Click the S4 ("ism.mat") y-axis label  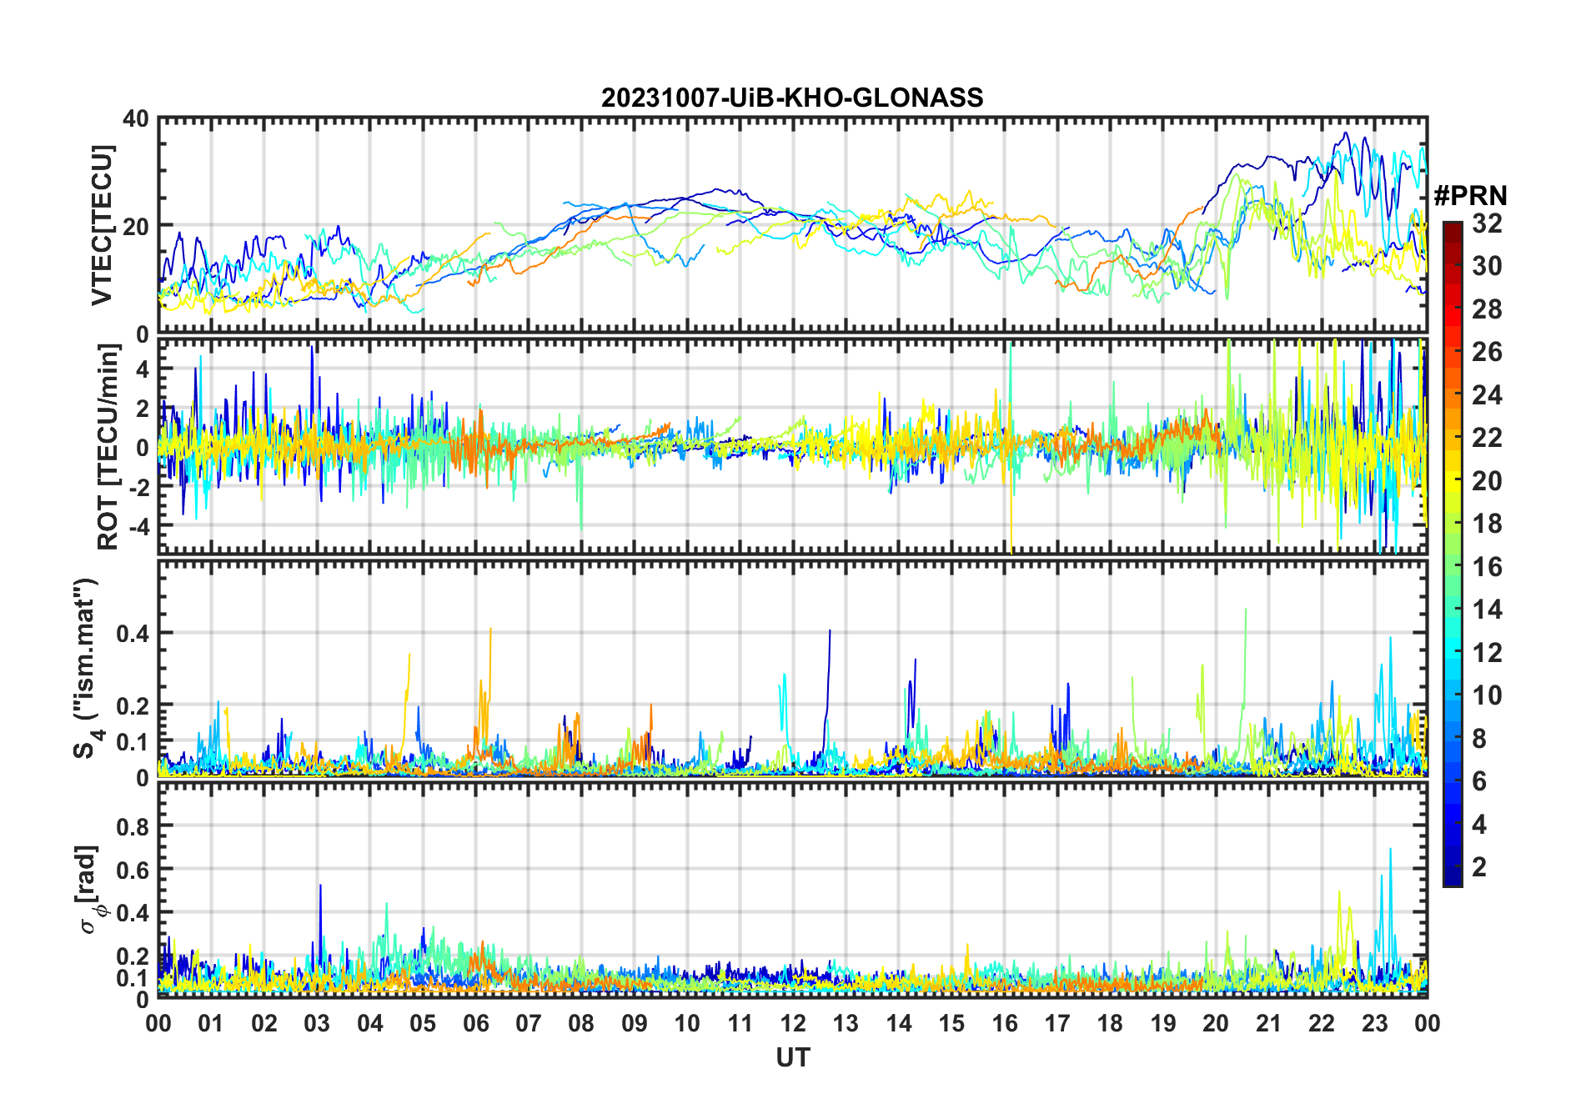point(87,669)
